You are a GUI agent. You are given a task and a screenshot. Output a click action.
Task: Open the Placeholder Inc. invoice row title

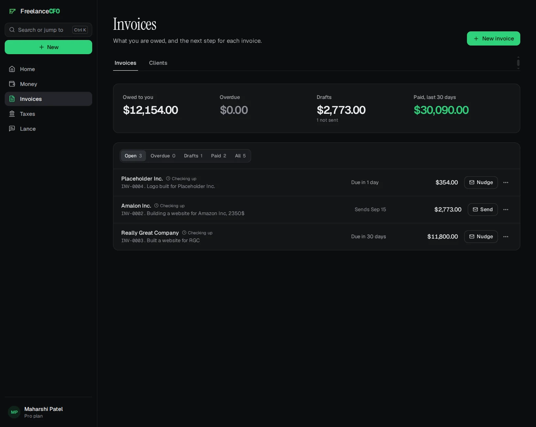(x=142, y=179)
